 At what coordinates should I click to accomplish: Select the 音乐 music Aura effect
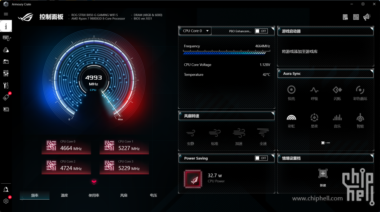click(337, 120)
